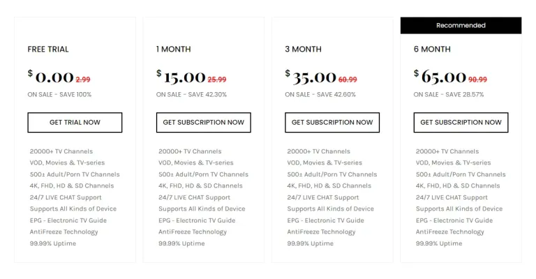536x279 pixels.
Task: Select the Recommended banner on the 6 Month plan
Action: [x=461, y=25]
